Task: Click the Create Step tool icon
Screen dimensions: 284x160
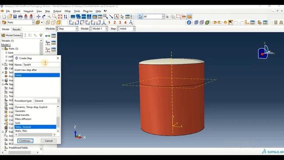Action: [x=47, y=36]
